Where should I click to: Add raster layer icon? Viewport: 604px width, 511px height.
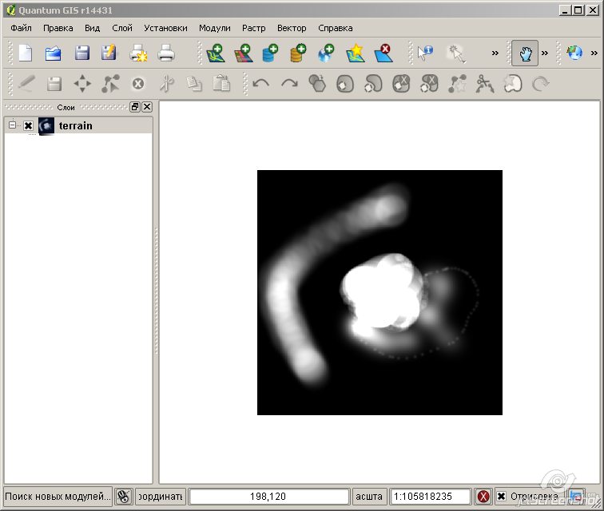click(244, 53)
